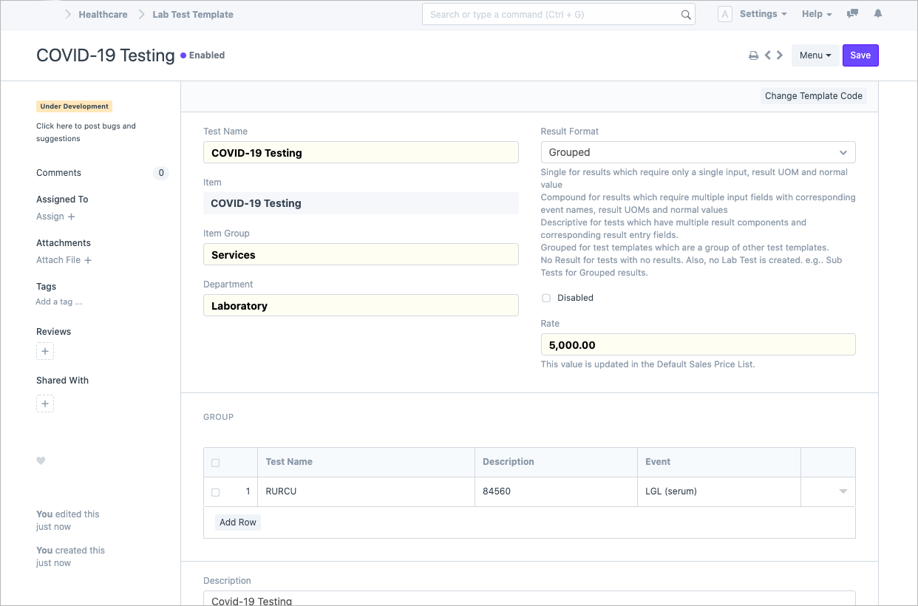Toggle the Disabled checkbox
Viewport: 918px width, 606px height.
(546, 298)
